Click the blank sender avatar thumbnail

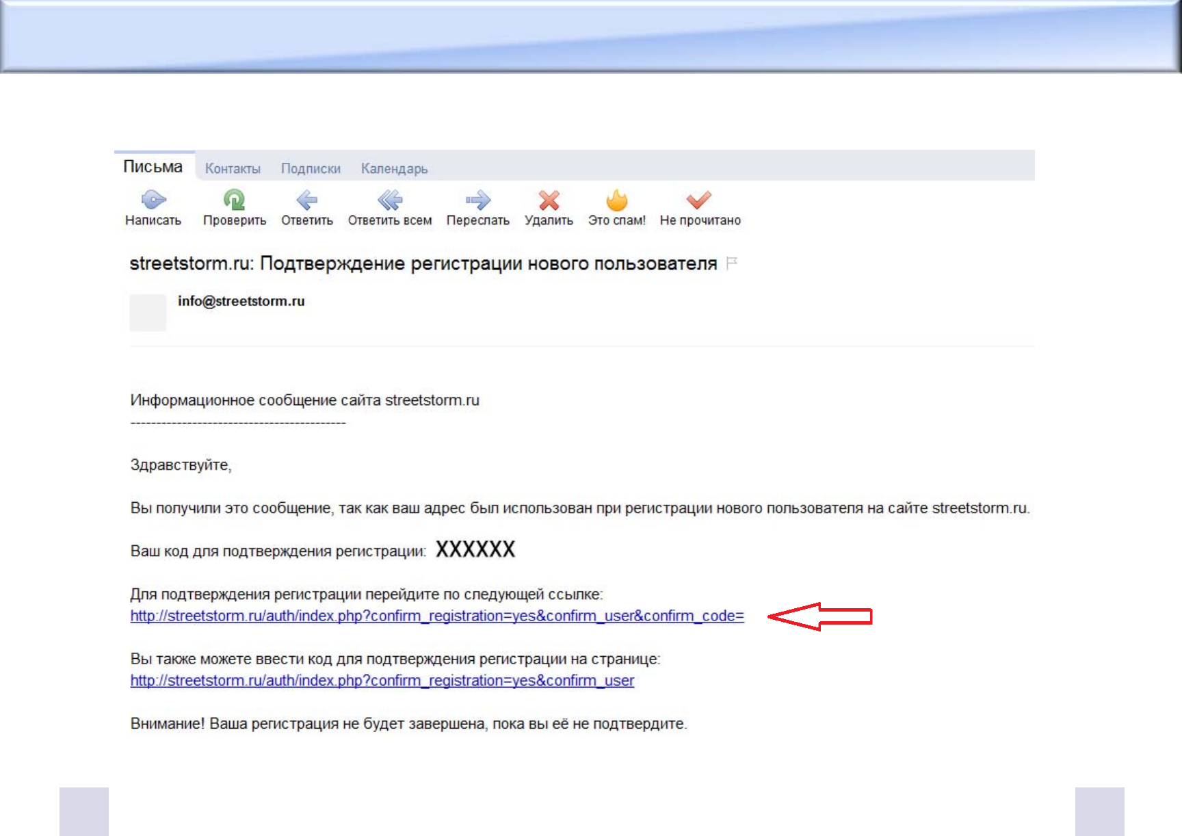point(148,313)
